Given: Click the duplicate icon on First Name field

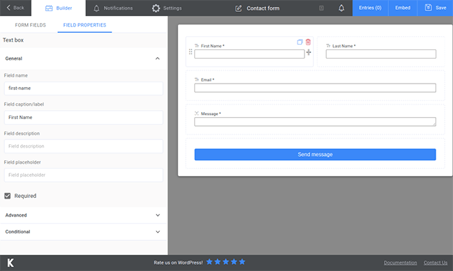Looking at the screenshot, I should click(x=300, y=42).
